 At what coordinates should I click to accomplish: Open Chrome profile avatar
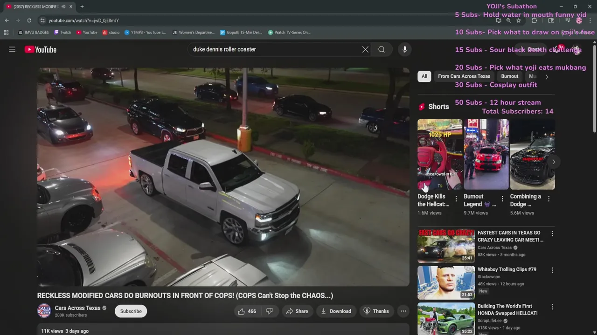[579, 20]
